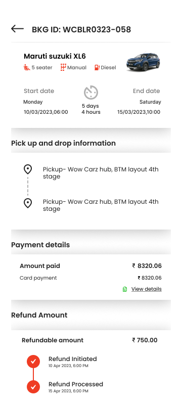Select the booking ID WCBLR0323-058 title
Viewport: 182px width, 404px height.
click(x=81, y=30)
